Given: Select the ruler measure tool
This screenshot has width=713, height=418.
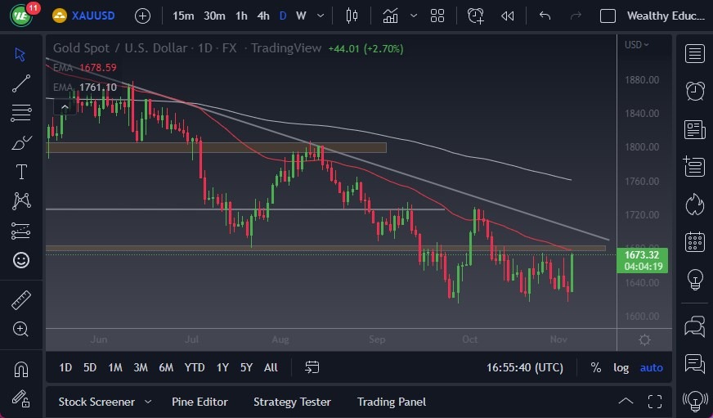Looking at the screenshot, I should (x=21, y=300).
